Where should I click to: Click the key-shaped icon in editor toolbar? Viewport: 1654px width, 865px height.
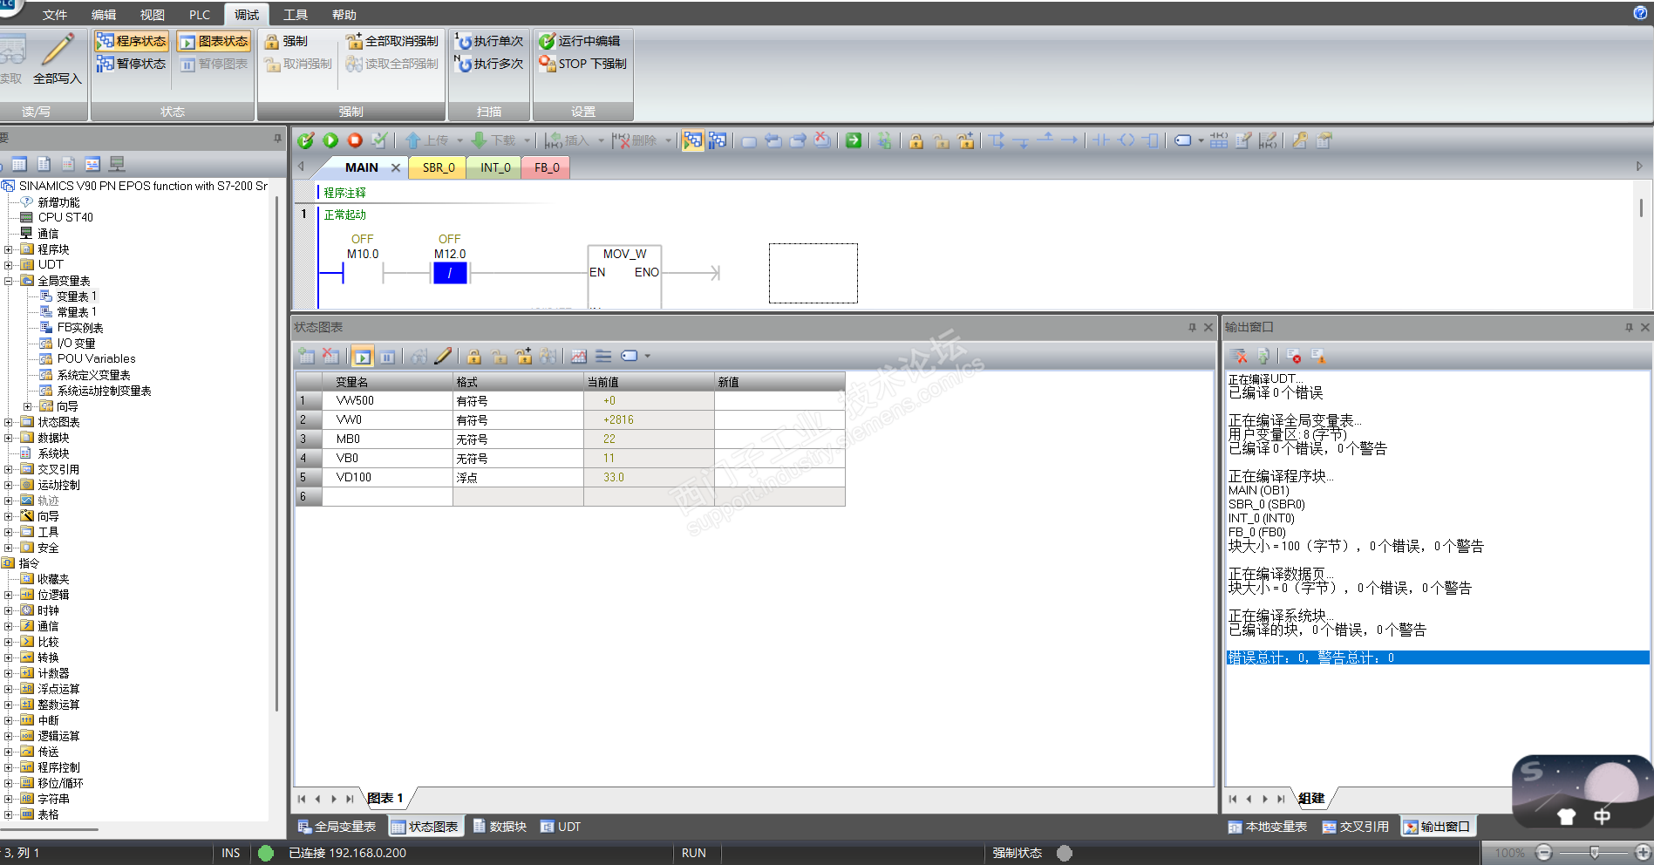pos(1300,140)
